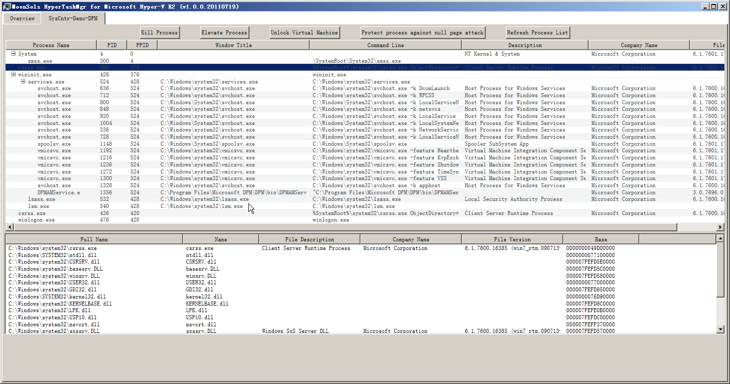Collapse the wininit.exe tree node

coord(13,74)
